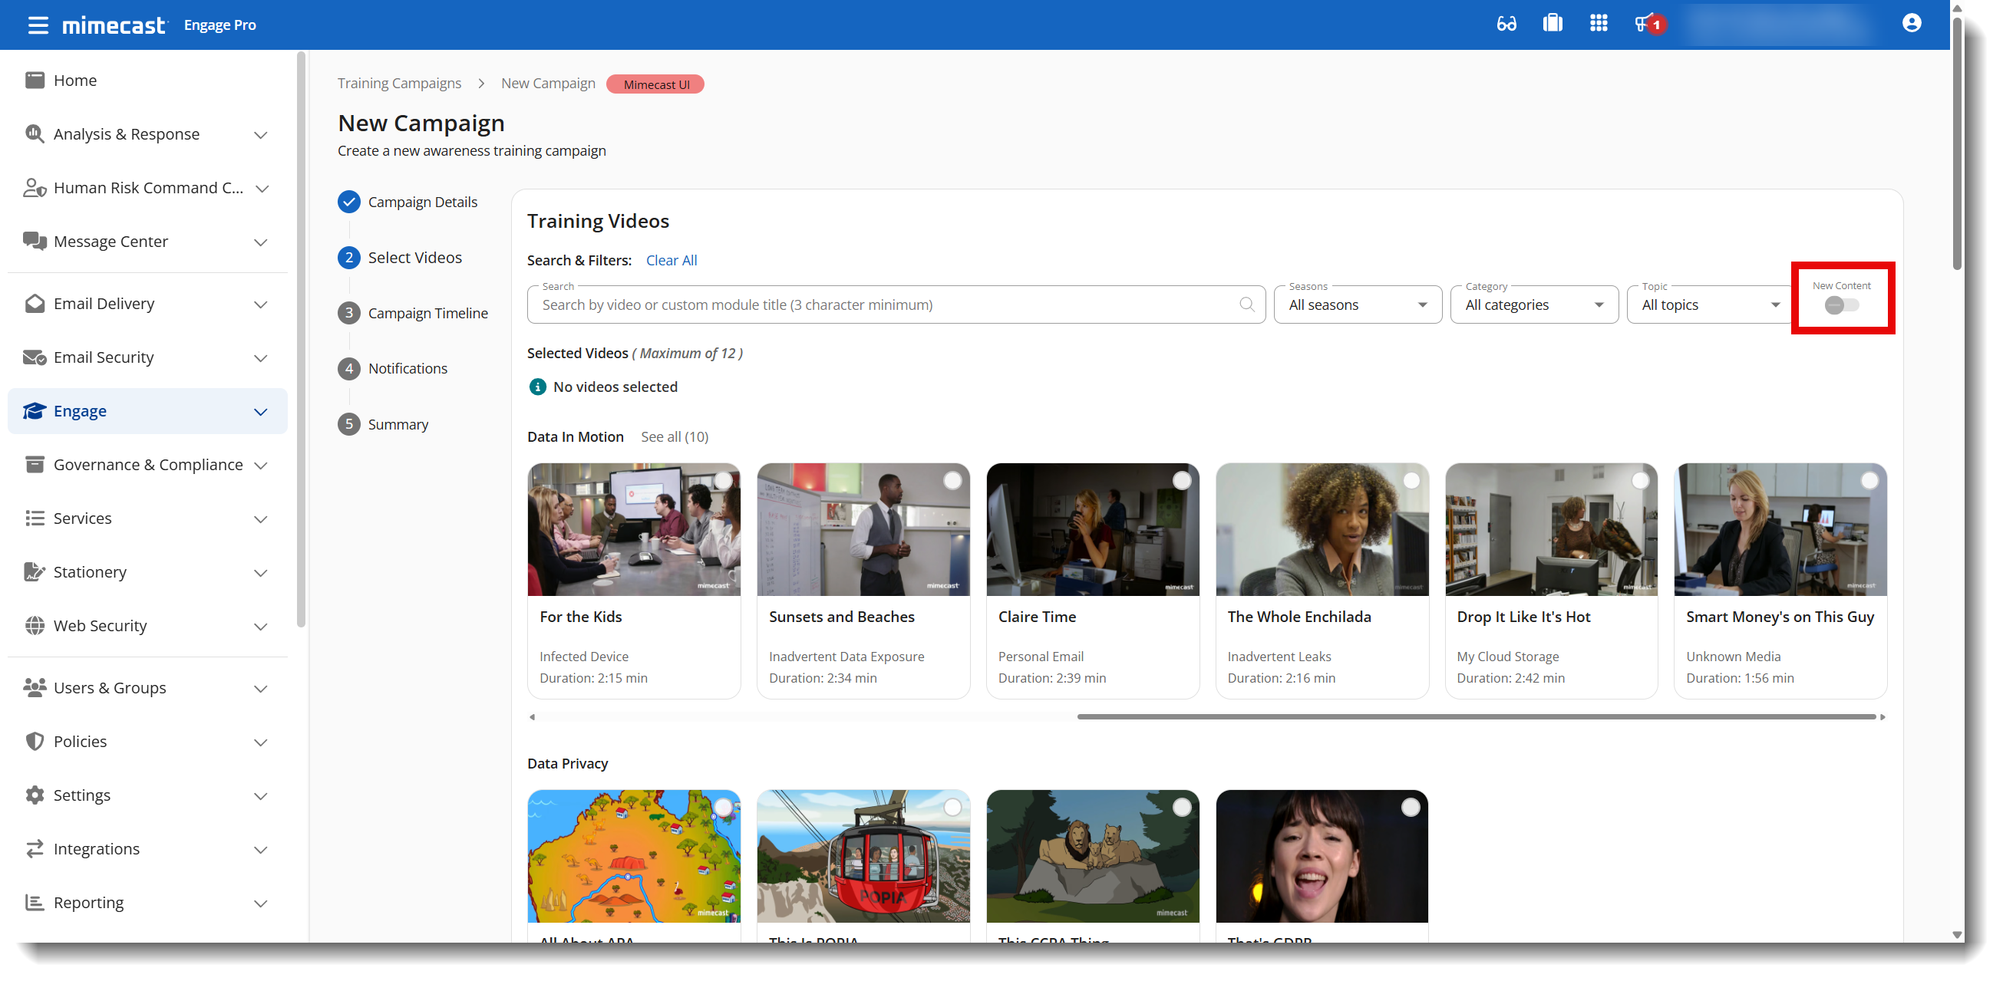This screenshot has width=2003, height=981.
Task: Expand Message Center chevron
Action: [x=260, y=242]
